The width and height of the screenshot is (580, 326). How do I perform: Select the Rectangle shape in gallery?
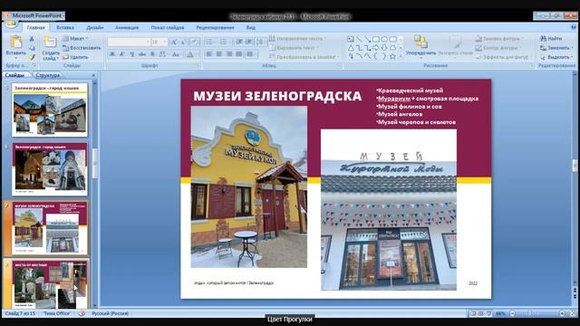(x=376, y=39)
